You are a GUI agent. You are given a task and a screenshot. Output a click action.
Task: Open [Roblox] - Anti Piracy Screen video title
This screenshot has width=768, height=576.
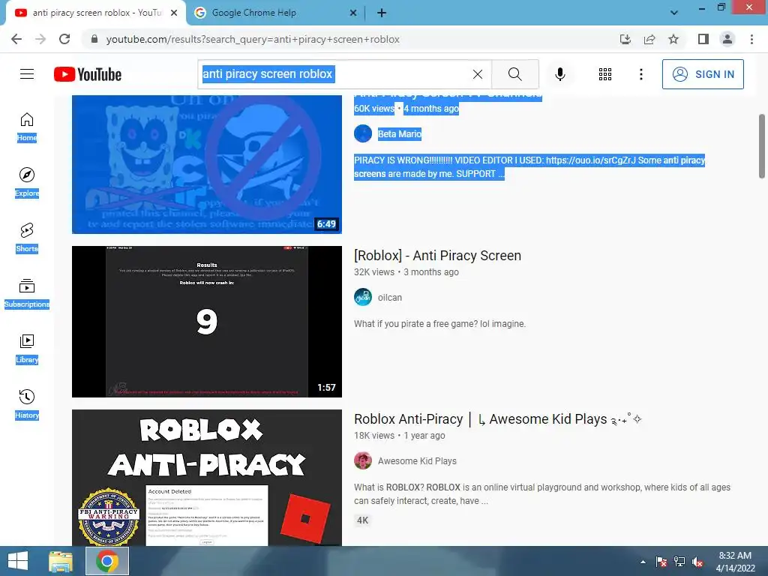tap(437, 255)
